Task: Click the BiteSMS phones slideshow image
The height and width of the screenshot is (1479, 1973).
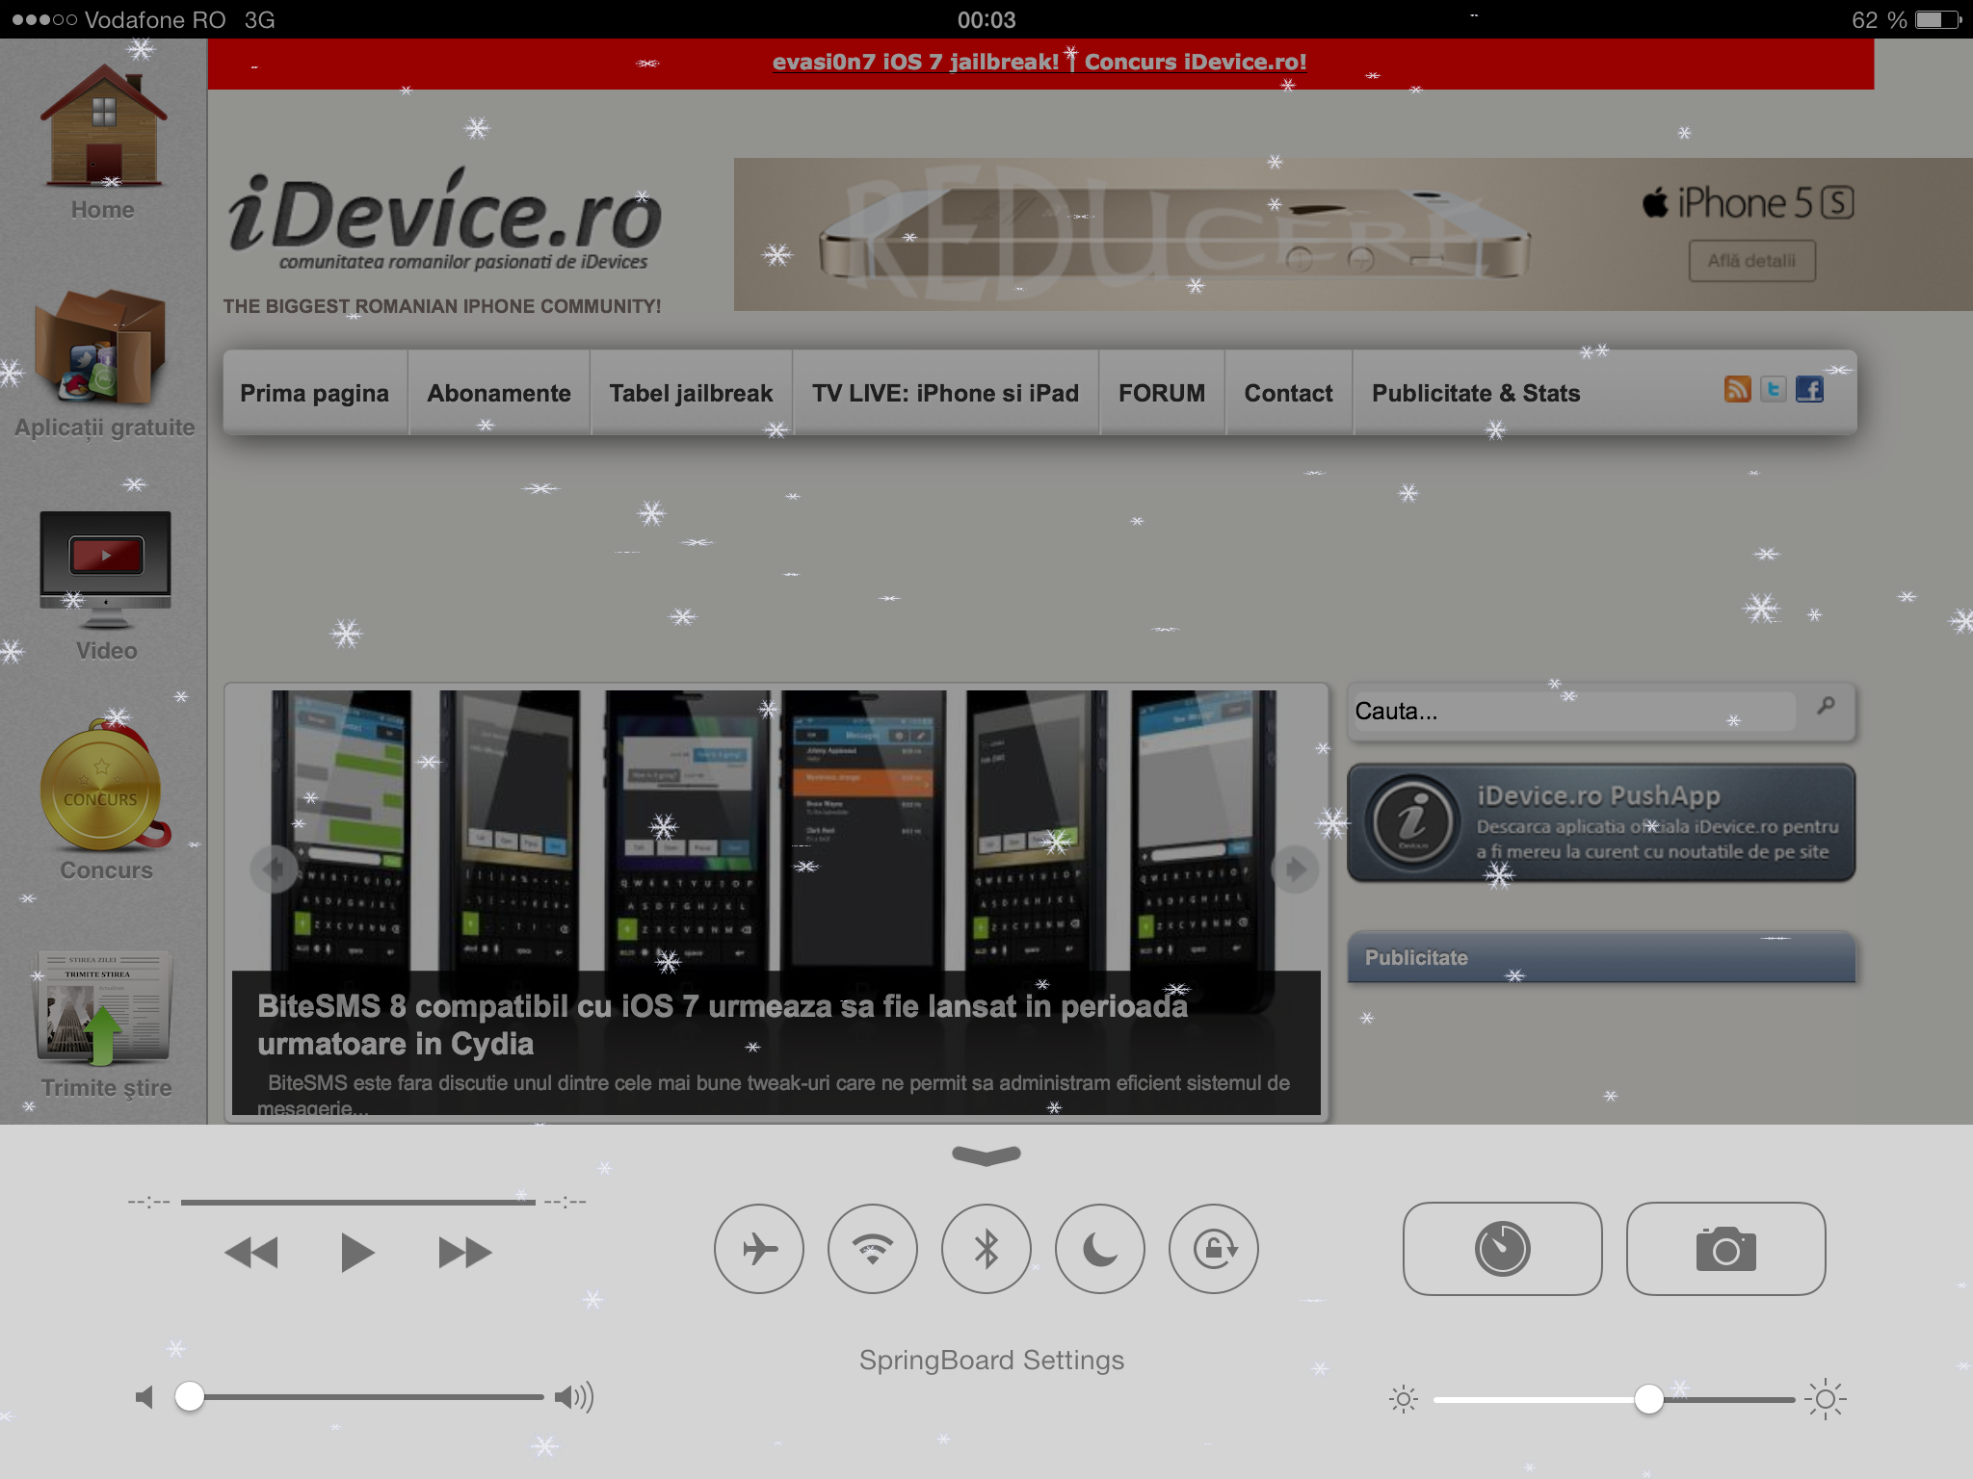Action: coord(776,830)
